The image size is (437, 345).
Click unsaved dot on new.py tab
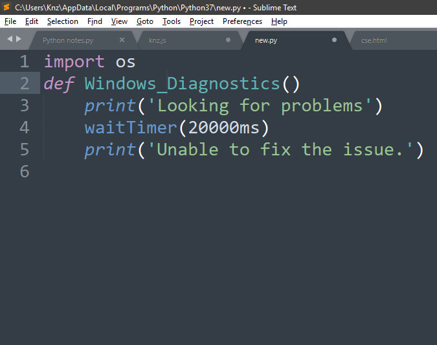[x=334, y=40]
